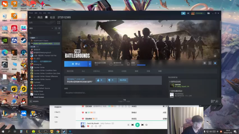Click Steam icon in the taskbar
The width and height of the screenshot is (239, 134).
(x=64, y=131)
